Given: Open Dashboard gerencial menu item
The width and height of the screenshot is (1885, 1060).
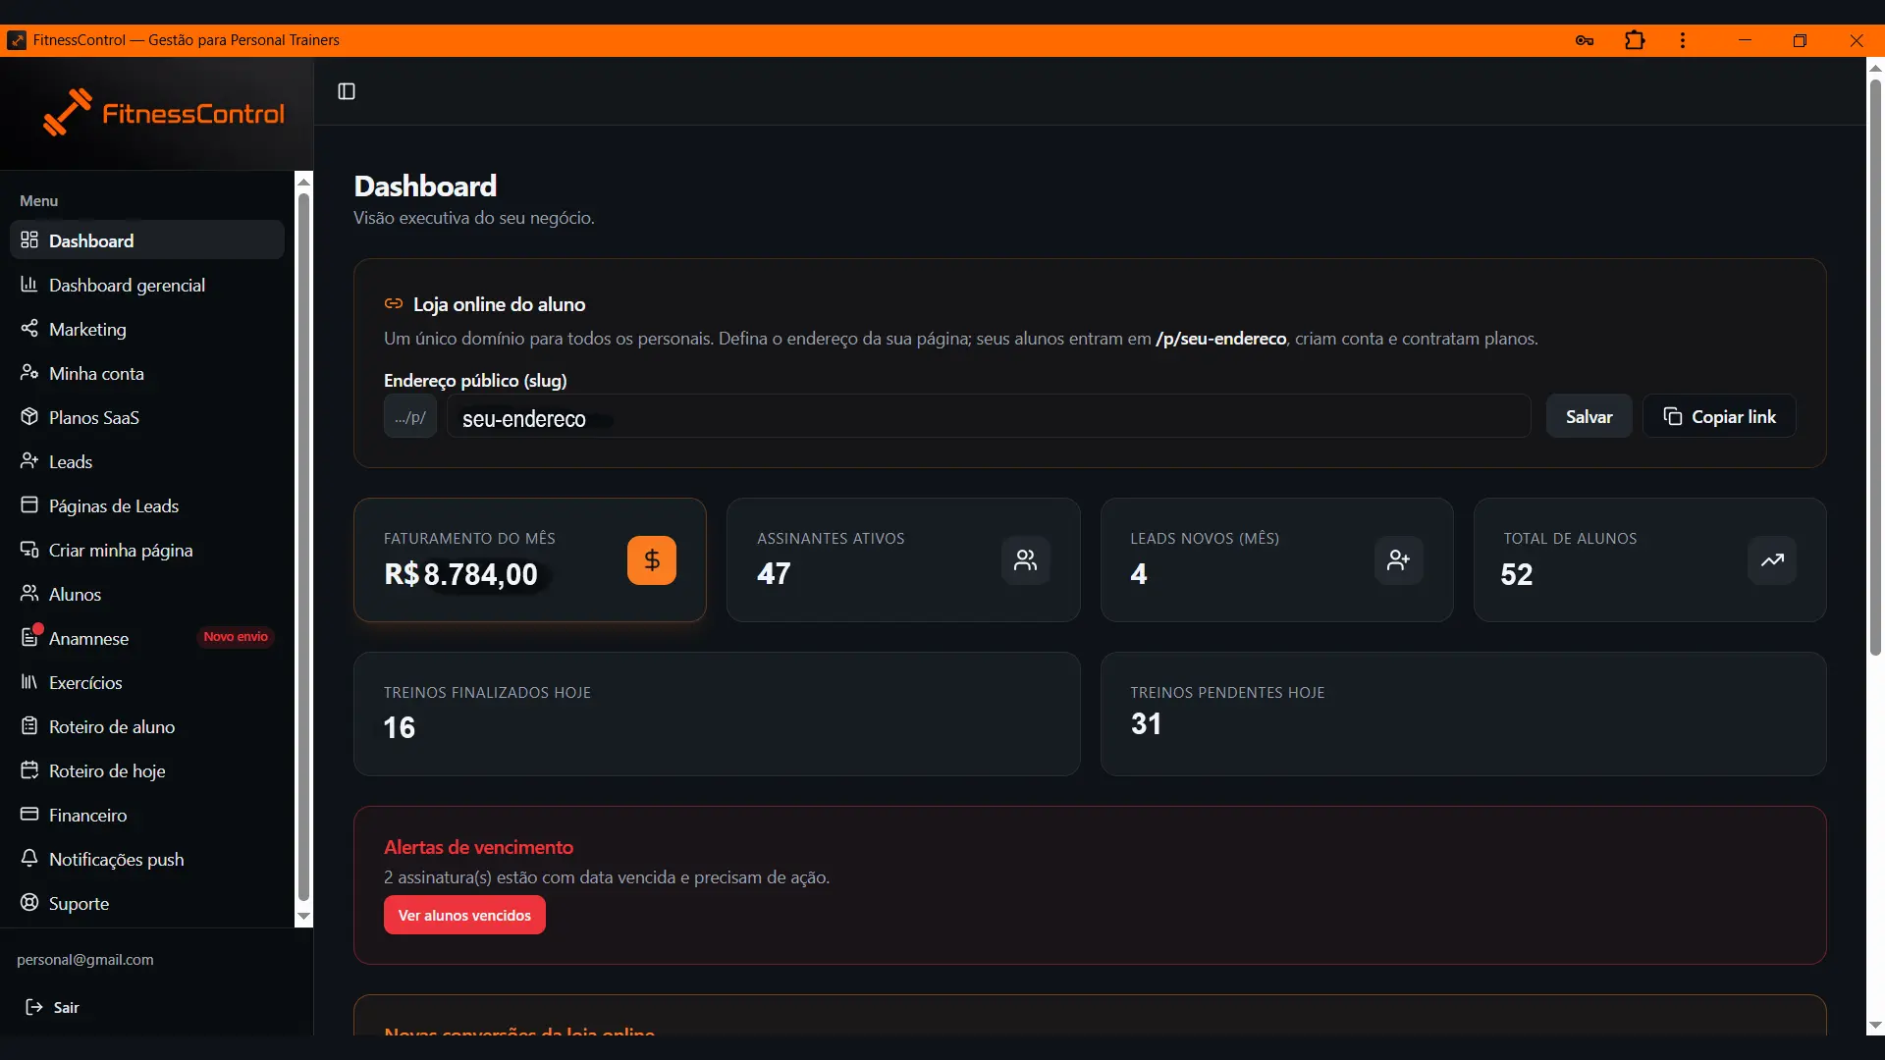Looking at the screenshot, I should coord(147,285).
